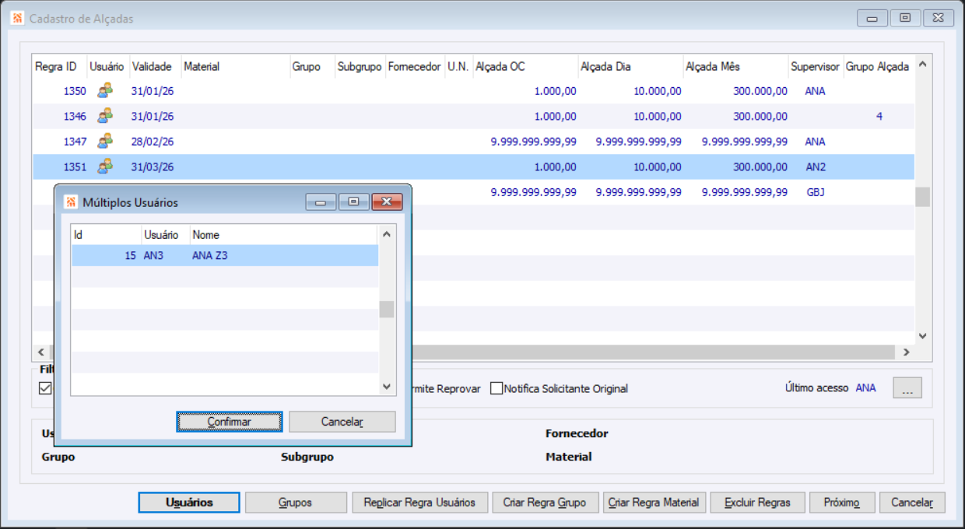Click Alçada Mês 300.000,00 in row 1350
Screen dimensions: 965x529
coord(760,91)
